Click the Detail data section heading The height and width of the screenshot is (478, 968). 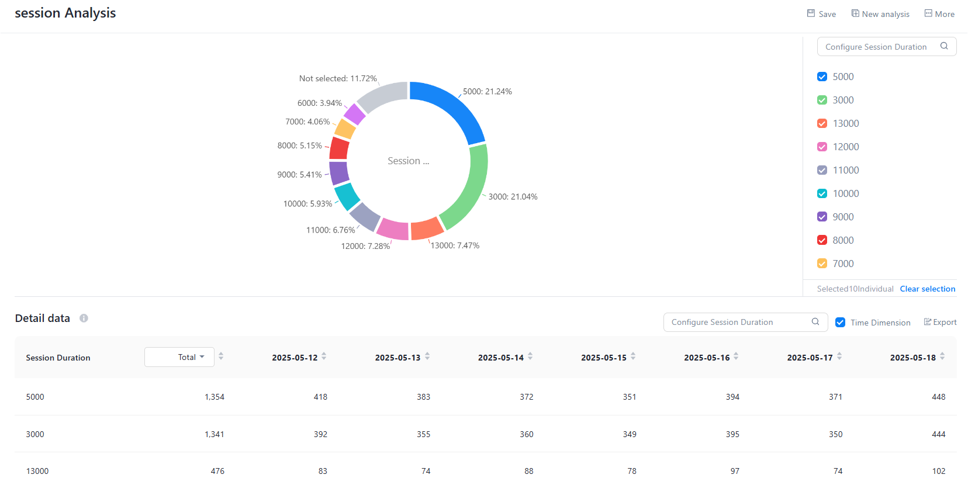tap(43, 318)
